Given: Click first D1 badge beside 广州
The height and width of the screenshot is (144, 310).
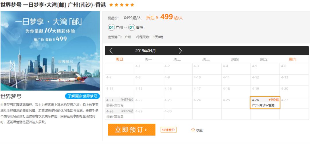Looking at the screenshot, I should tap(111, 28).
